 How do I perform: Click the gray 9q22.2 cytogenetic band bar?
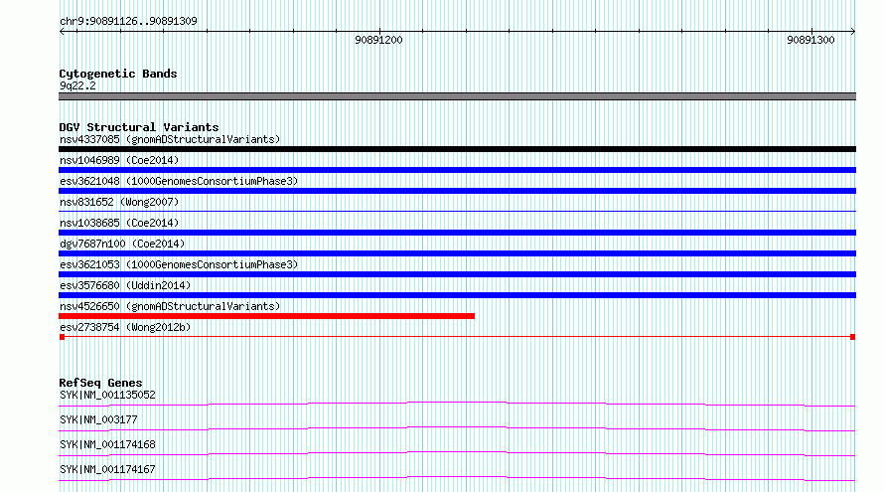(x=457, y=96)
